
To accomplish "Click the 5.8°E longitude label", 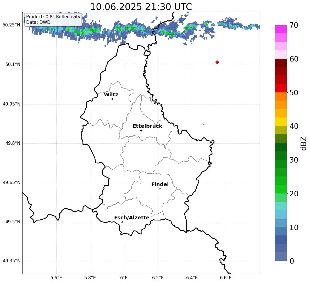I will (x=90, y=278).
